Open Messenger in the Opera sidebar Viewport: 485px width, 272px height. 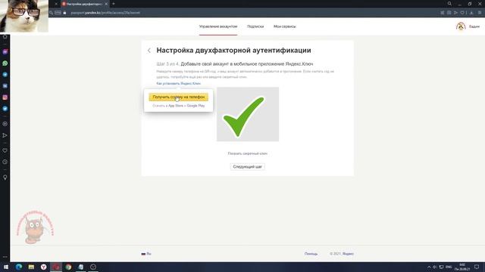click(5, 52)
